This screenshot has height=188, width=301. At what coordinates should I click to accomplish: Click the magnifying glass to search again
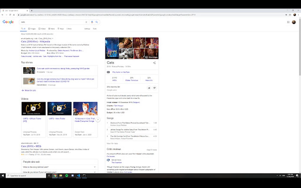click(97, 22)
